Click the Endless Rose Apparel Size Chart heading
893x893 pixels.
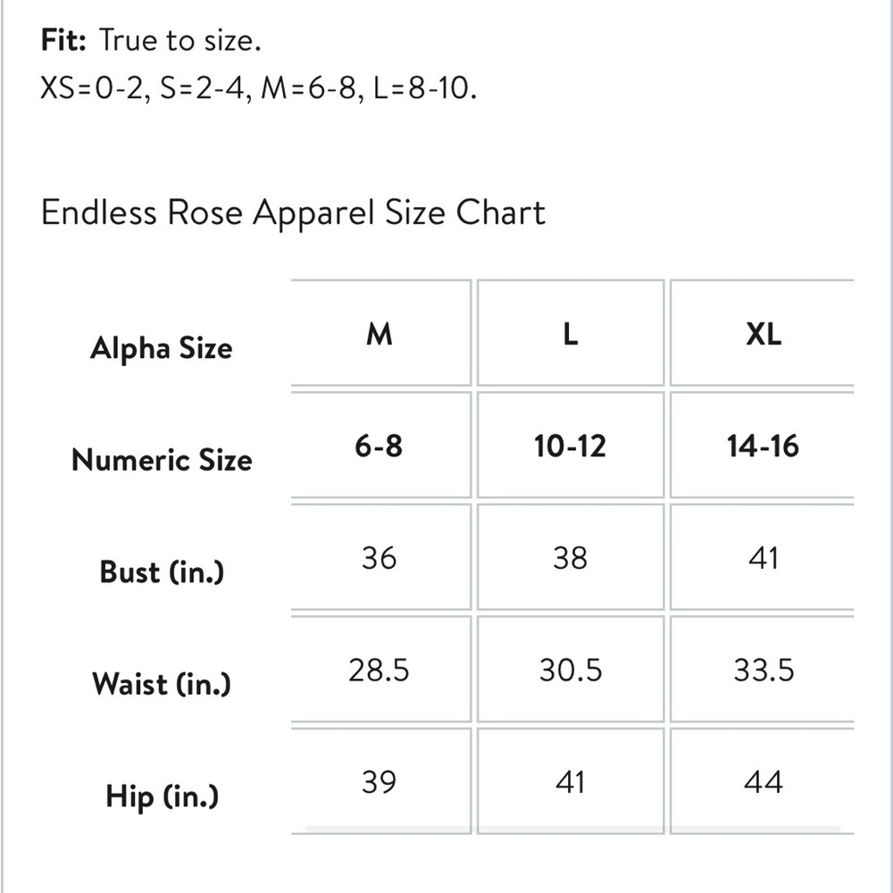tap(293, 213)
